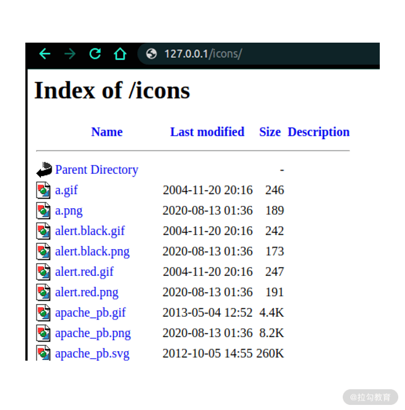
Task: Open the Parent Directory link
Action: click(x=96, y=170)
